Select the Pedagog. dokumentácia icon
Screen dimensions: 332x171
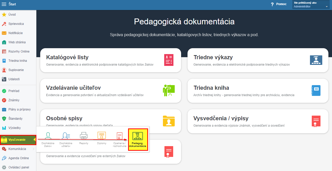click(138, 136)
